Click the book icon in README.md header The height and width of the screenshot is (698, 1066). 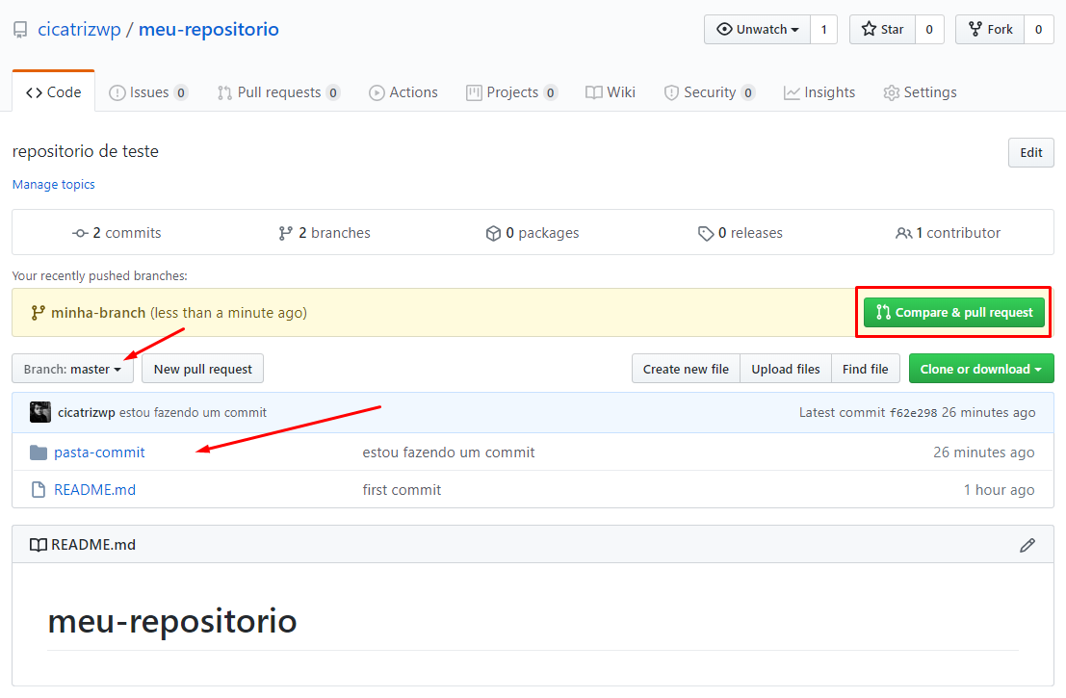(39, 545)
